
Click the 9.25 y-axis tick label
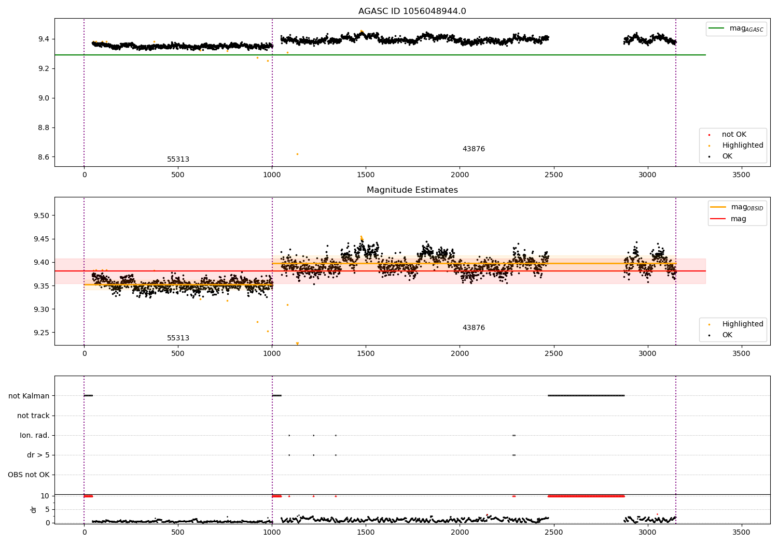pos(41,333)
